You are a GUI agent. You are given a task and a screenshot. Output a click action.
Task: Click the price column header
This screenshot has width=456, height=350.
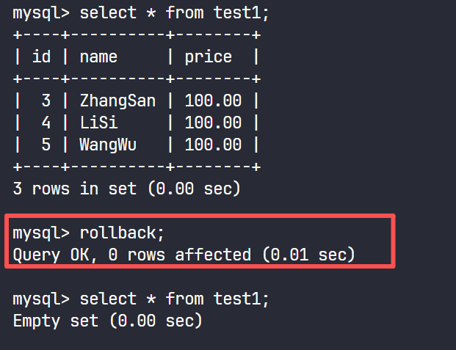[x=209, y=56]
